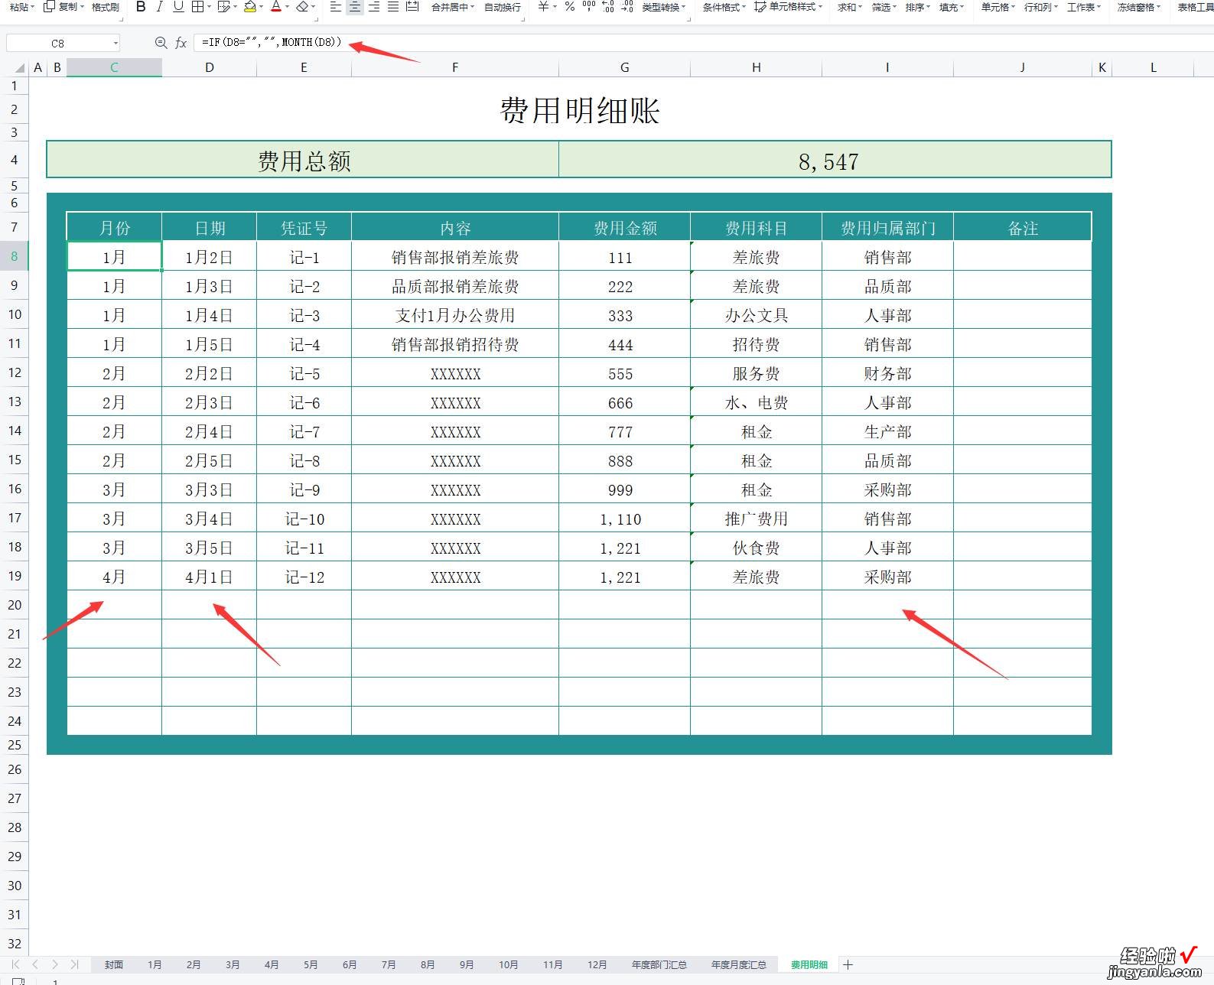Select cell with 销售部报销差旅费
This screenshot has height=985, width=1214.
[455, 257]
